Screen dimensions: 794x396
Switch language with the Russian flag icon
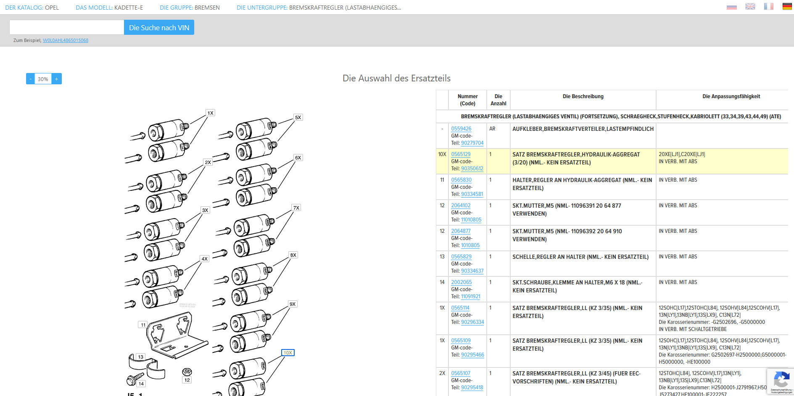point(731,7)
